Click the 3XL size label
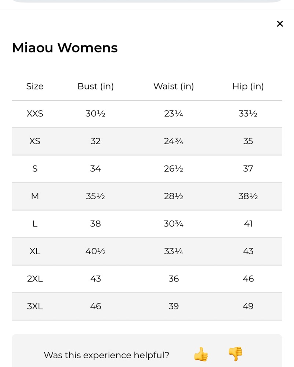Image resolution: width=294 pixels, height=367 pixels. (x=35, y=306)
